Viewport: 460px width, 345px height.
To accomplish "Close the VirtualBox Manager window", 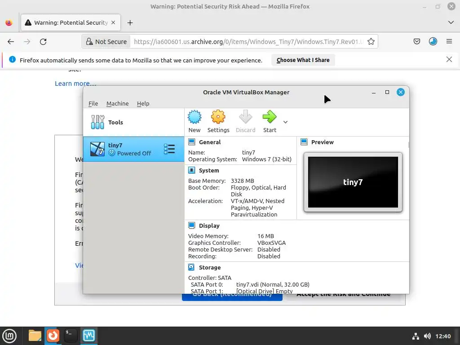I will tap(401, 93).
